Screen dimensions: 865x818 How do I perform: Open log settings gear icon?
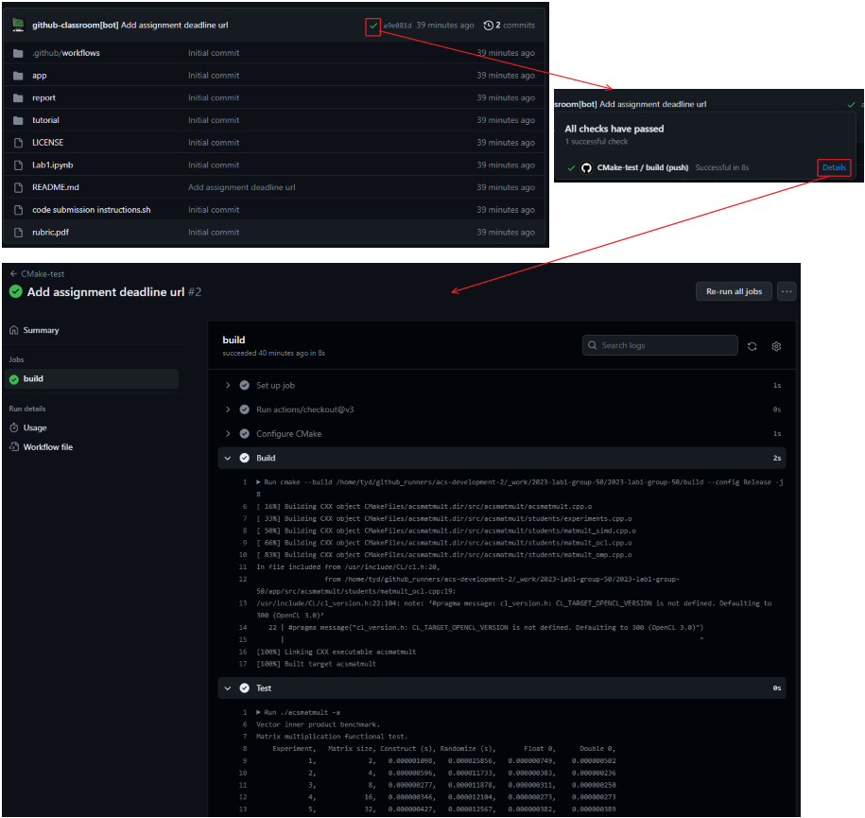[x=776, y=346]
